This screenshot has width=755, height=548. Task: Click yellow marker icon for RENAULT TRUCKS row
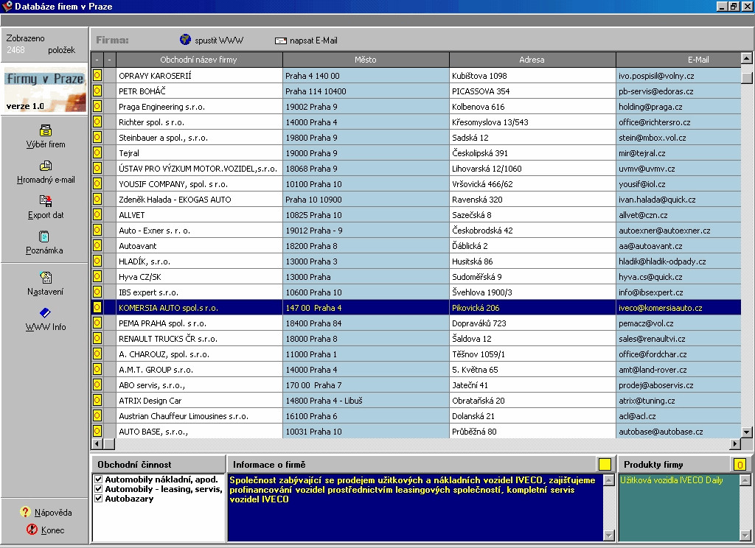(x=97, y=338)
